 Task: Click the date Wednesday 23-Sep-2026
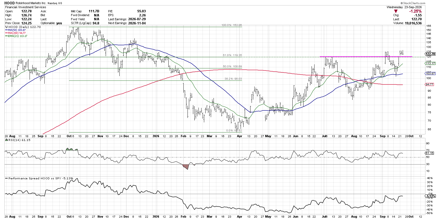pos(404,7)
